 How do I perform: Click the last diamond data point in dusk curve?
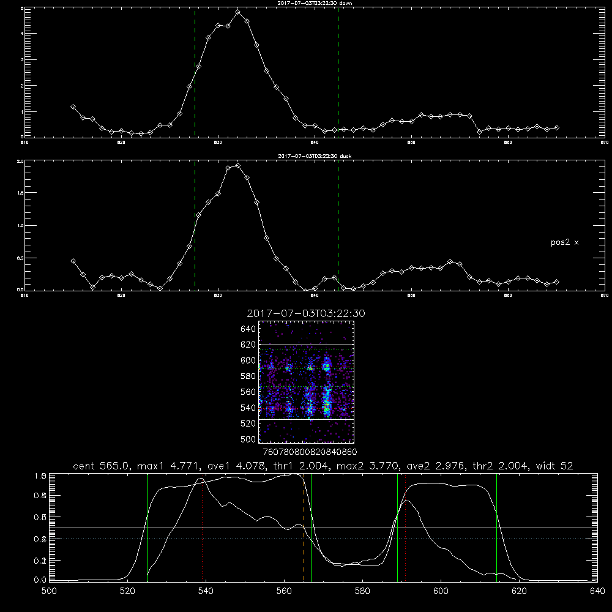(557, 282)
